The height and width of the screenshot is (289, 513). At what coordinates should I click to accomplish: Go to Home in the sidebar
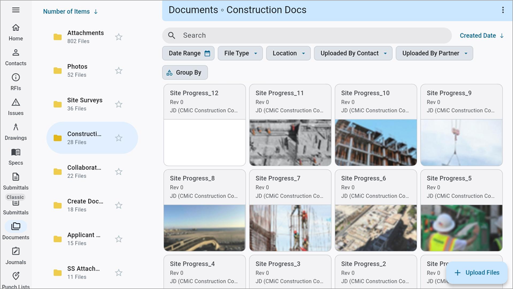coord(15,32)
